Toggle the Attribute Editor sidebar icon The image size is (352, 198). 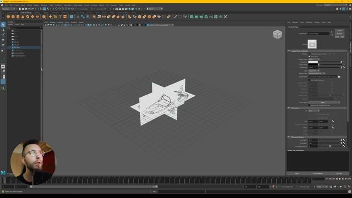pos(344,9)
